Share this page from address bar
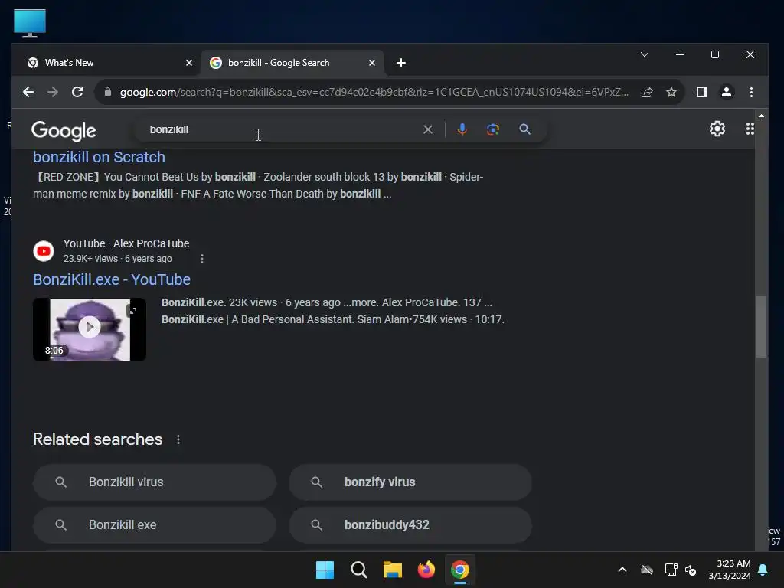The width and height of the screenshot is (784, 588). [647, 92]
